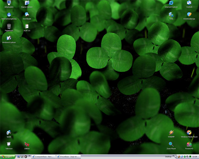Select the Spiele desktop icon
199x159 pixels.
click(x=9, y=134)
